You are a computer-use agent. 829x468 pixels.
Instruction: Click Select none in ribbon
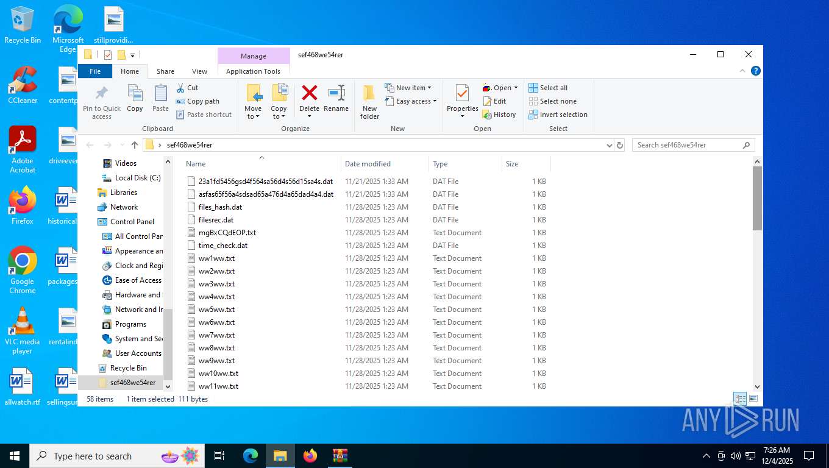552,101
